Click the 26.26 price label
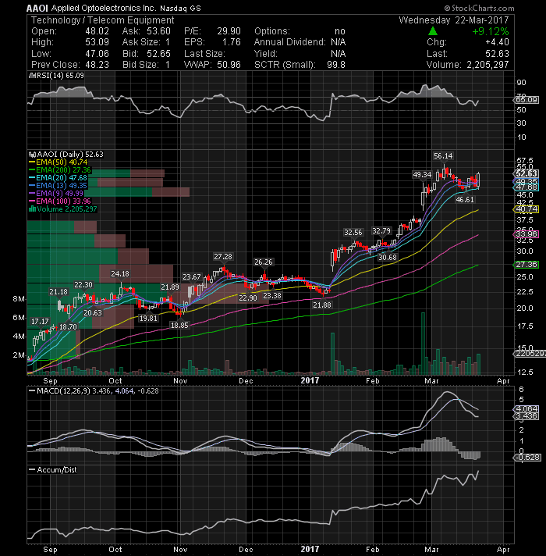 tap(264, 262)
